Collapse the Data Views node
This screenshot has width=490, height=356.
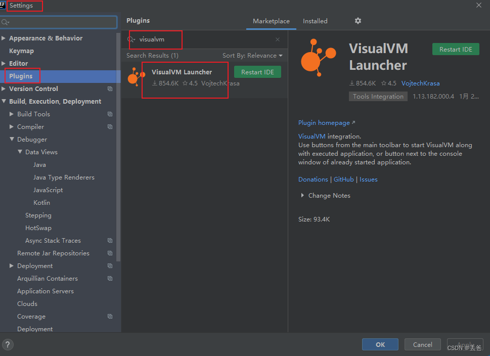point(20,152)
